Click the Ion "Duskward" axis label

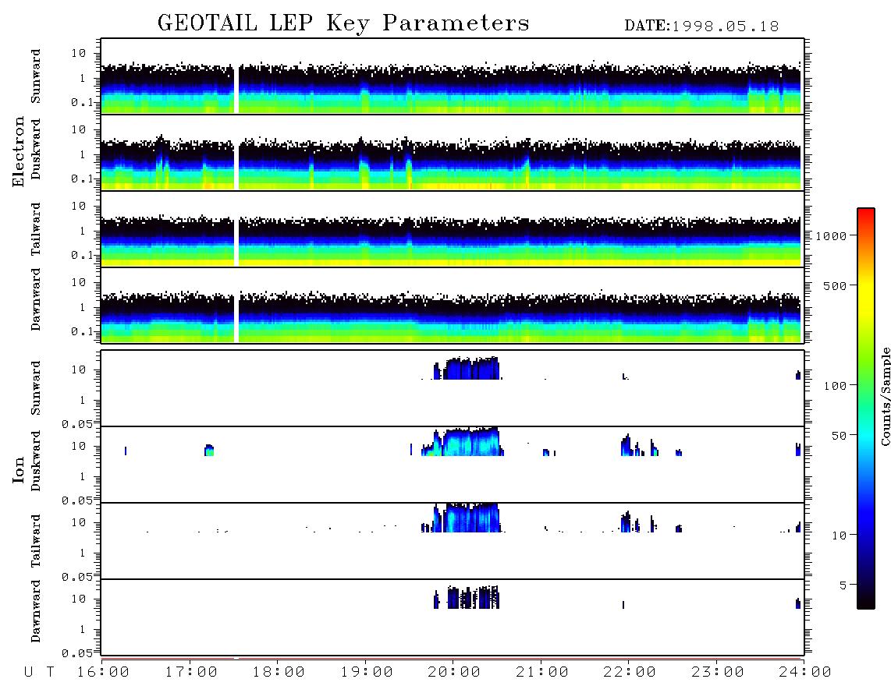(36, 461)
